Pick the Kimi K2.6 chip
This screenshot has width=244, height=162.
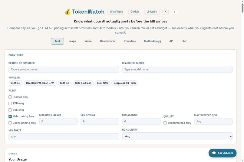tap(103, 83)
